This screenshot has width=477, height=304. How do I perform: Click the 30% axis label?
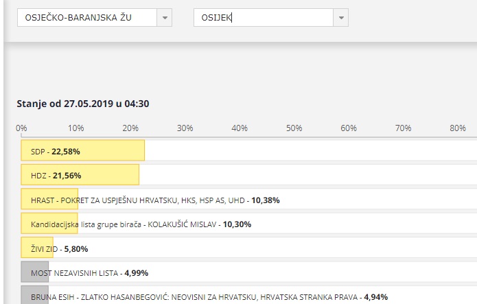click(x=185, y=128)
